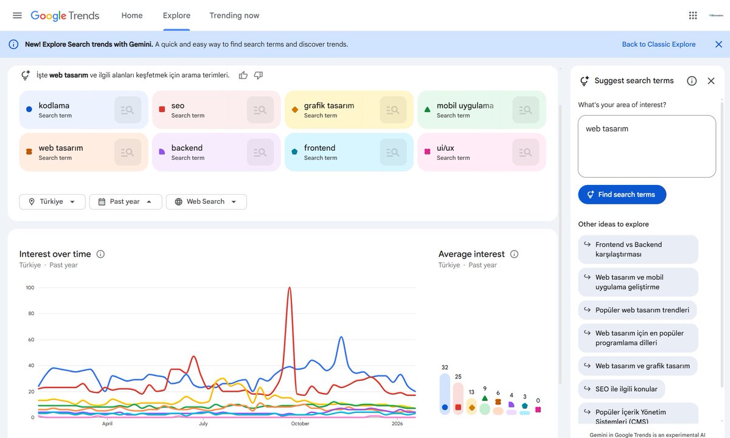730x438 pixels.
Task: Open the Google apps grid
Action: point(692,15)
